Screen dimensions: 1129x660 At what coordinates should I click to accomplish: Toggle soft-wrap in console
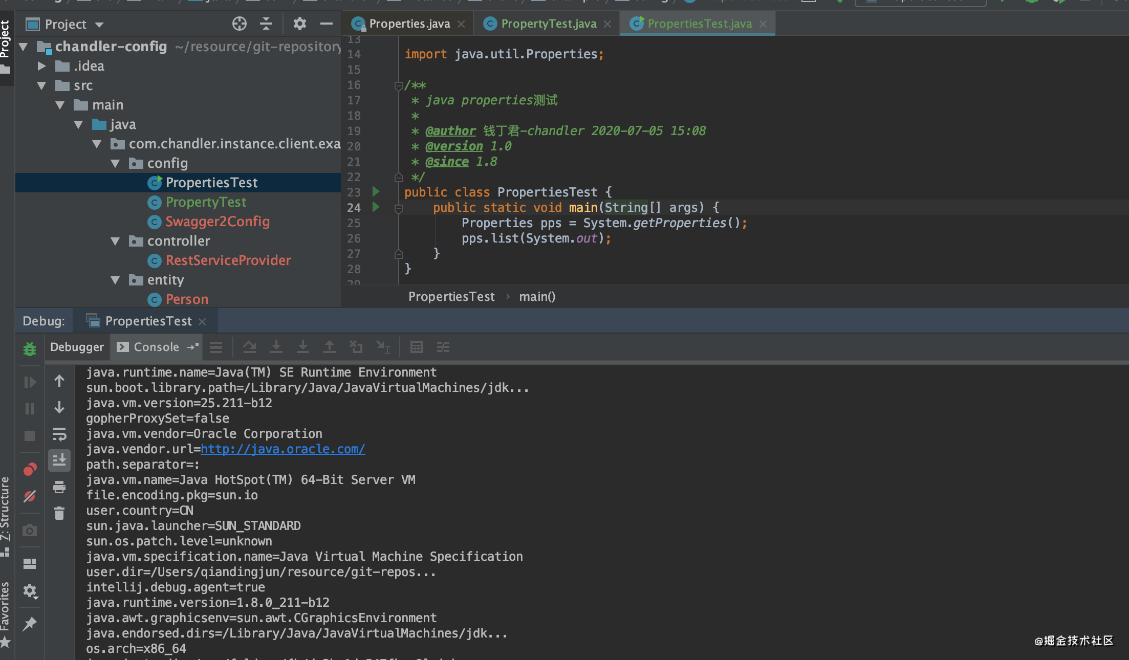point(59,435)
